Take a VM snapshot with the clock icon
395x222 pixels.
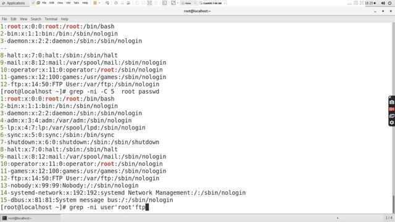click(116, 3)
